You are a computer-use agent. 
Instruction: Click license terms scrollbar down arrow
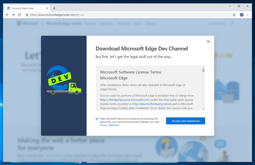click(x=203, y=109)
